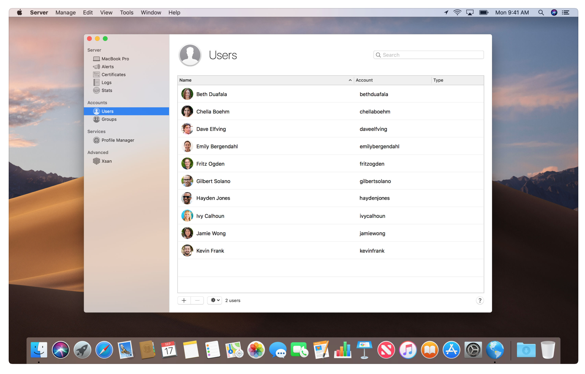Open the Server menu in the menu bar
The image size is (585, 374).
(39, 12)
